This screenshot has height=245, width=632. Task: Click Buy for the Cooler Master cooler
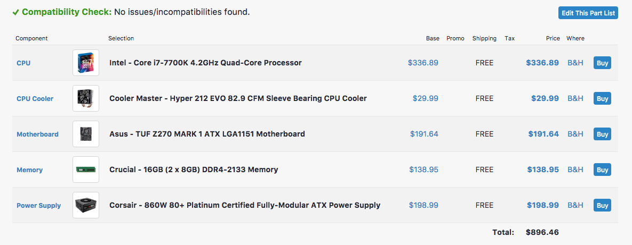(602, 98)
